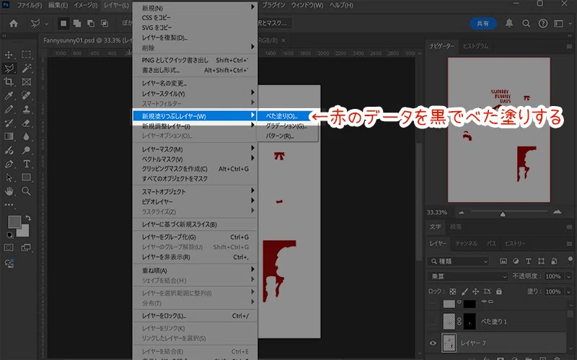The image size is (577, 360).
Task: Toggle the layer filter on/off switch
Action: 570,260
